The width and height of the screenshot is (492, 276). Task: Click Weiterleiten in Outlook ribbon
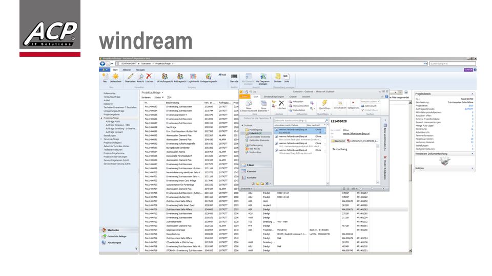[297, 110]
